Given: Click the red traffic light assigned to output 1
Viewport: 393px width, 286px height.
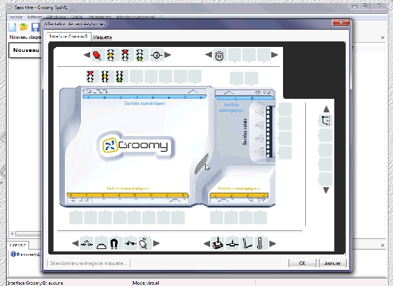Looking at the screenshot, I should click(x=90, y=77).
